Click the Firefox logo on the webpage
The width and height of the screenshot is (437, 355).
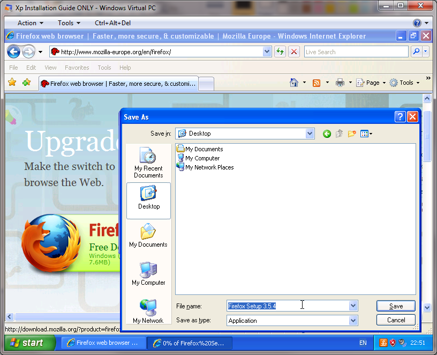coord(51,243)
